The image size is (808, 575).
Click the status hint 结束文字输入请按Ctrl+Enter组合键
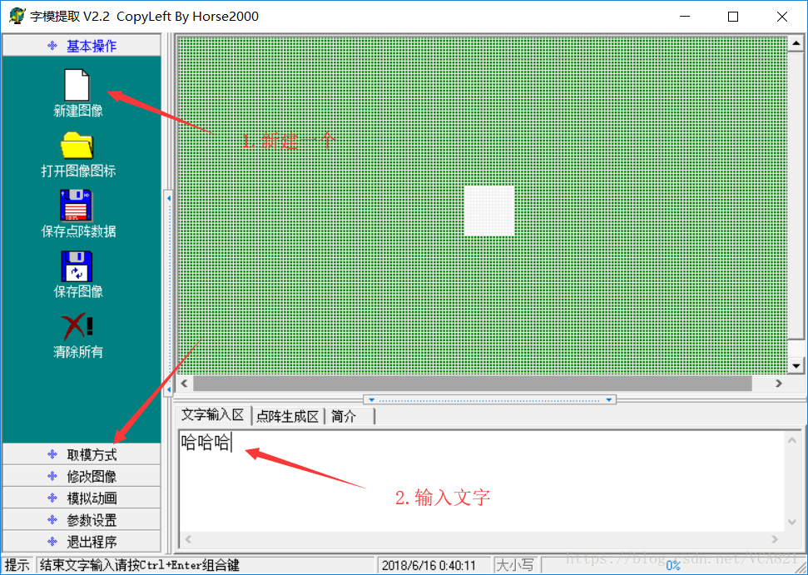click(x=140, y=565)
